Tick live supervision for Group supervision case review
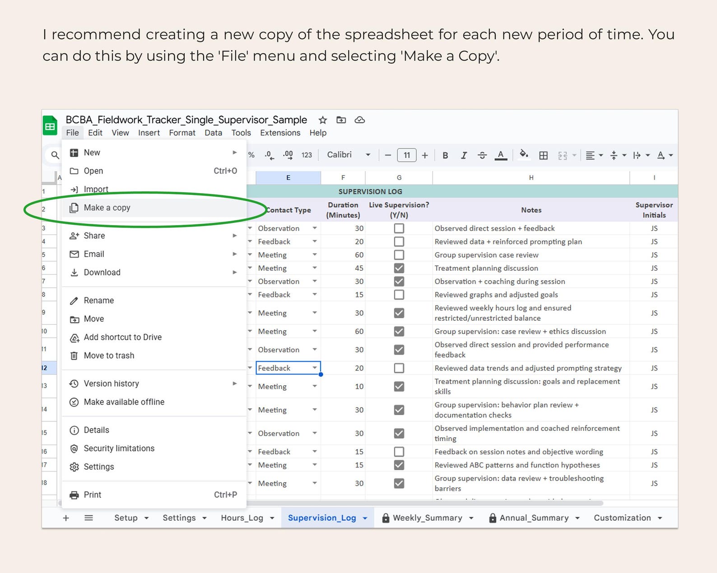 click(399, 255)
